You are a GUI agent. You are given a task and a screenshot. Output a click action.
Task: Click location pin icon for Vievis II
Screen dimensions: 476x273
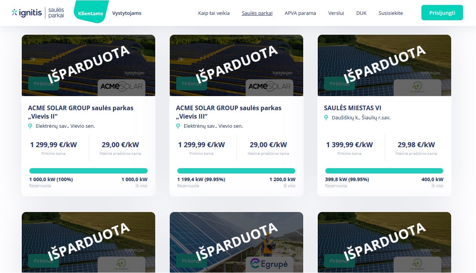(x=30, y=126)
